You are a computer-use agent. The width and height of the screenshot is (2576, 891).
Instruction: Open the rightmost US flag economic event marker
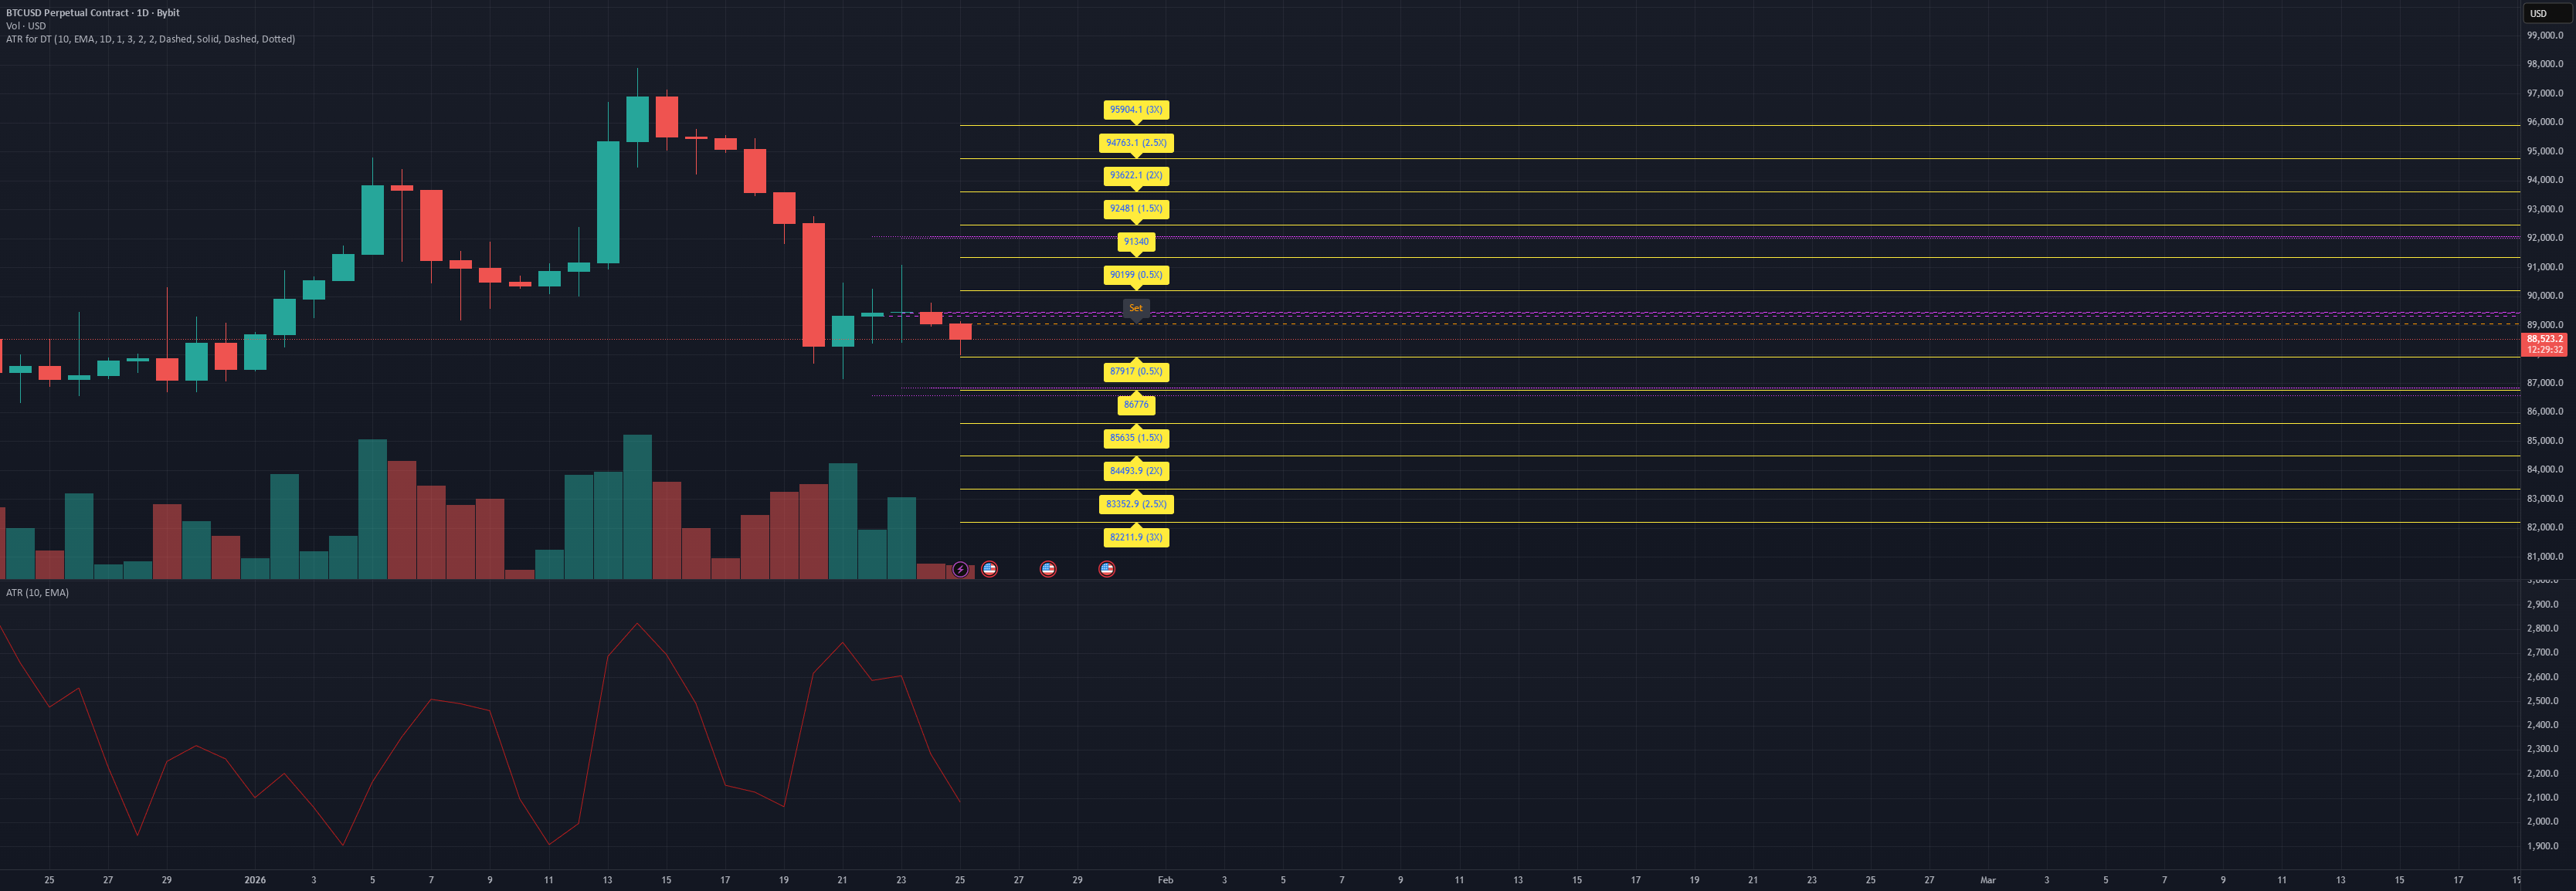tap(1106, 569)
